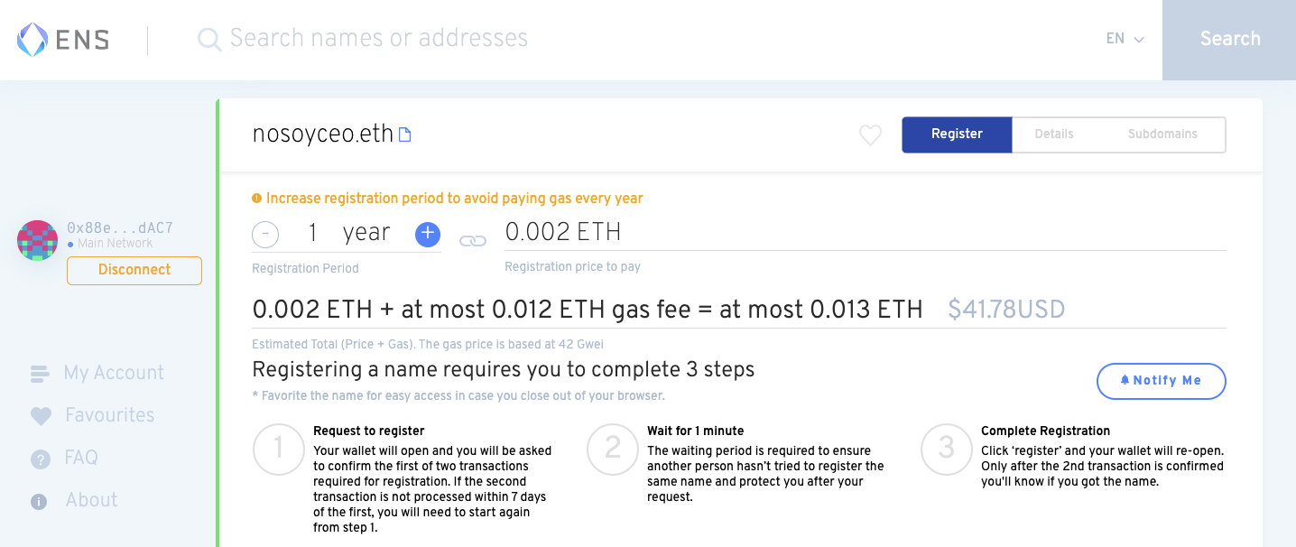
Task: Open the FAQ question mark icon
Action: tap(40, 458)
